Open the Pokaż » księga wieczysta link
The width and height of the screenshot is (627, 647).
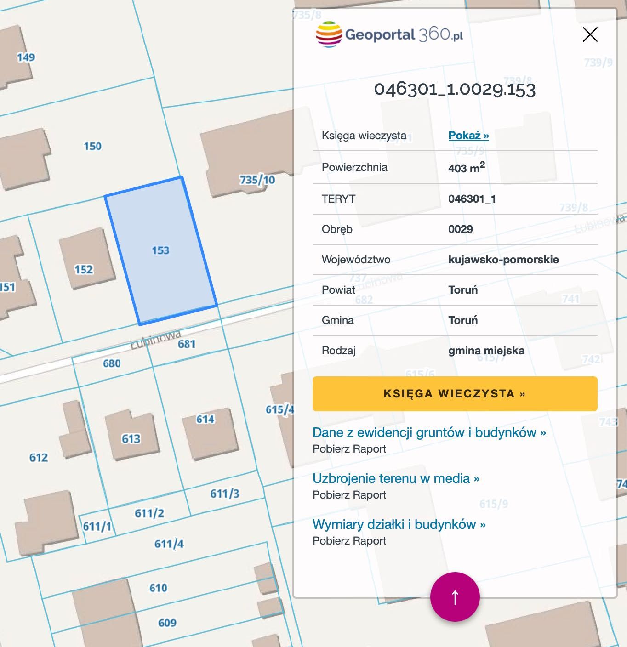(x=468, y=136)
